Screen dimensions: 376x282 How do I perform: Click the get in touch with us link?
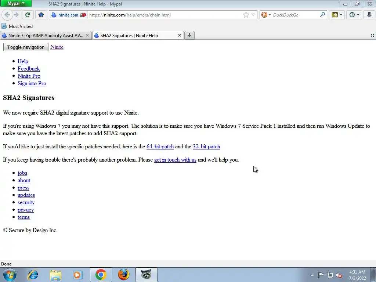point(175,160)
